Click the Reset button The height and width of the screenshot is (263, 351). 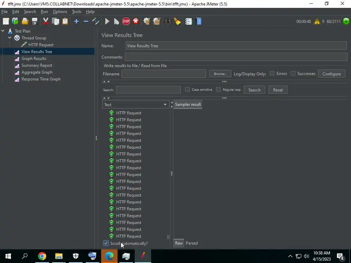(x=278, y=90)
